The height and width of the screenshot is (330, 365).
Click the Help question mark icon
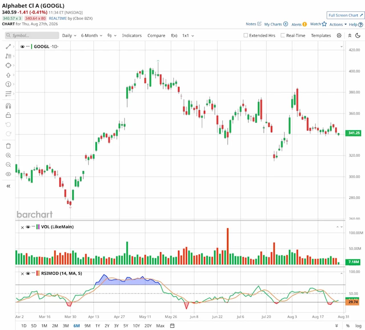click(361, 24)
